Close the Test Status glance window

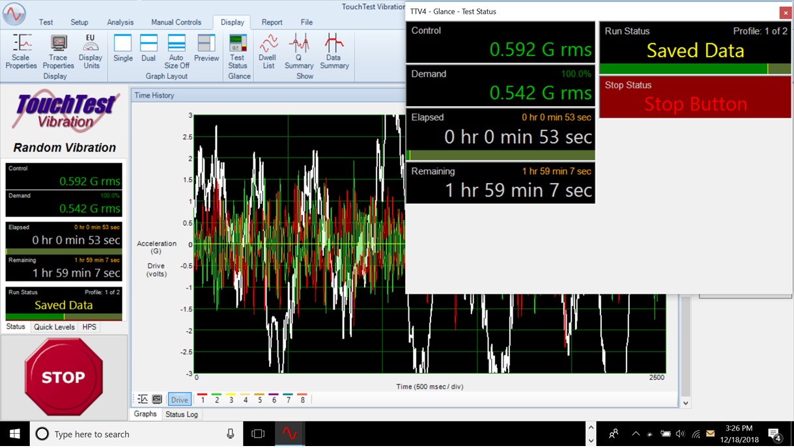(785, 12)
